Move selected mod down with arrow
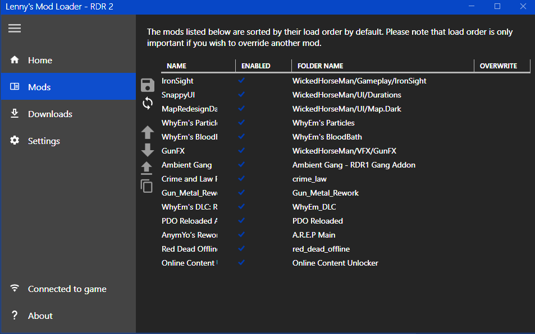Viewport: 535px width, 334px height. coord(148,150)
